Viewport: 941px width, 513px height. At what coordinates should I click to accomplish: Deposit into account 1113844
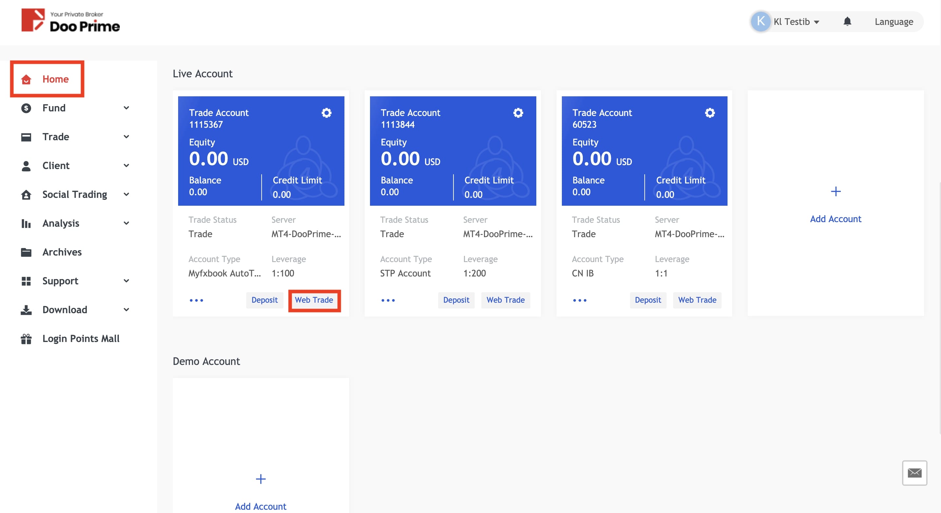(x=456, y=300)
